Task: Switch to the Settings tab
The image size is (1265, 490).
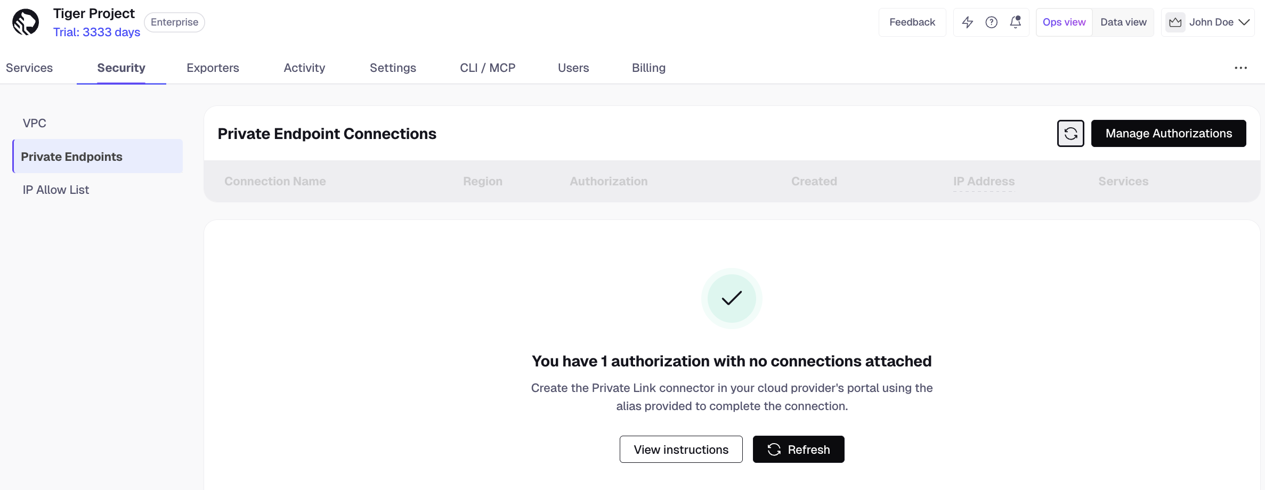Action: [393, 68]
